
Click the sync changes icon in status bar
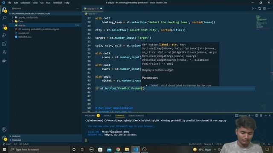(x=15, y=144)
